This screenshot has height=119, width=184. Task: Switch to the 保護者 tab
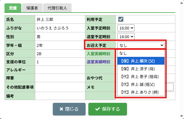[x=32, y=8]
